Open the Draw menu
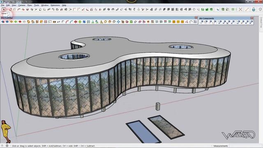The image size is (263, 148). click(x=30, y=5)
